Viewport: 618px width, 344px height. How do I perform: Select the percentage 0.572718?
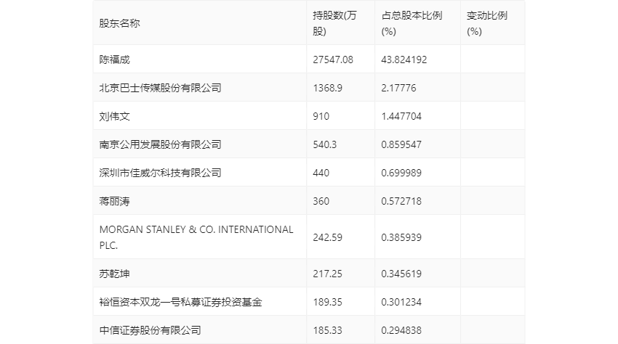point(401,201)
